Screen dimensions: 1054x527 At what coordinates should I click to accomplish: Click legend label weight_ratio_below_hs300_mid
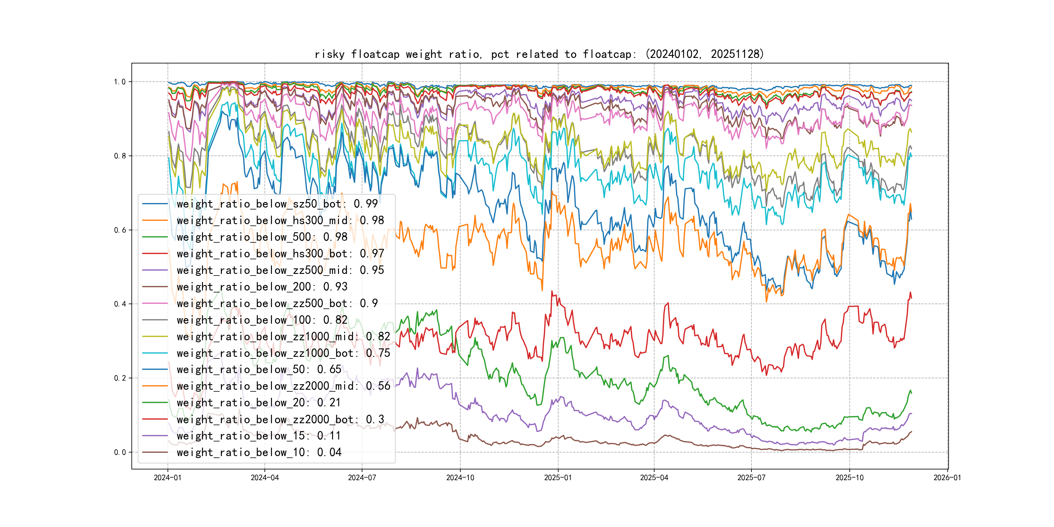280,221
